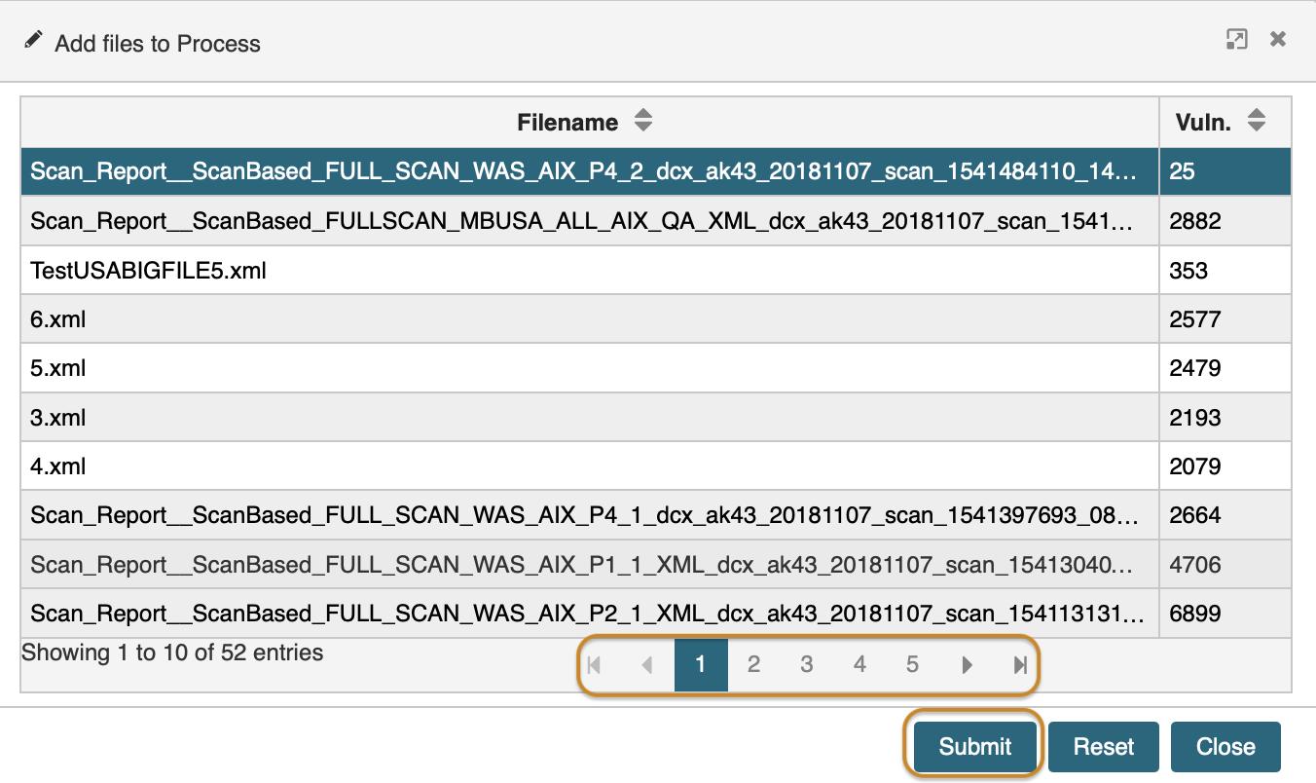Viewport: 1316px width, 783px height.
Task: Open page 2 of the file list
Action: click(x=753, y=665)
